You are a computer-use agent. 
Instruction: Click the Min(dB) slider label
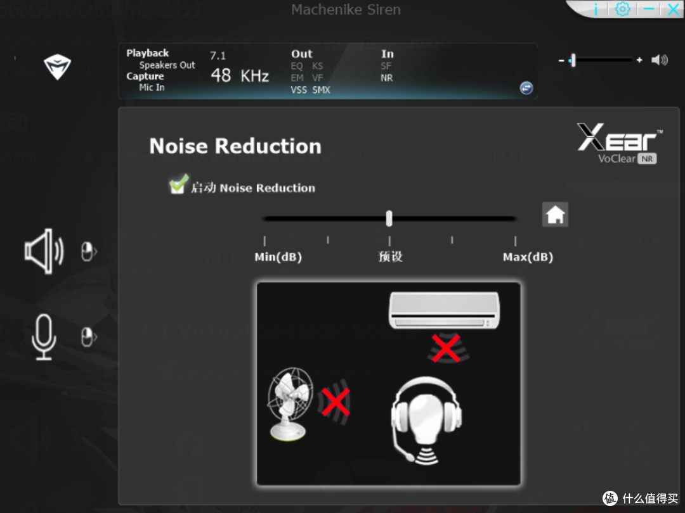point(278,257)
